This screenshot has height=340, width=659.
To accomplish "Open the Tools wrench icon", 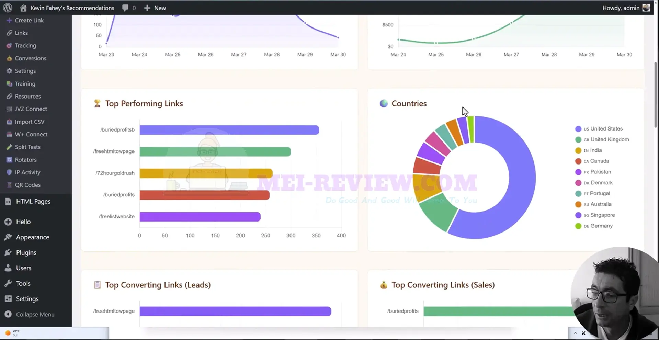I will point(8,284).
